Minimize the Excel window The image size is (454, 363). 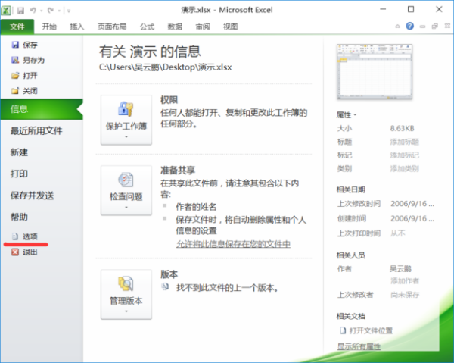coord(383,9)
